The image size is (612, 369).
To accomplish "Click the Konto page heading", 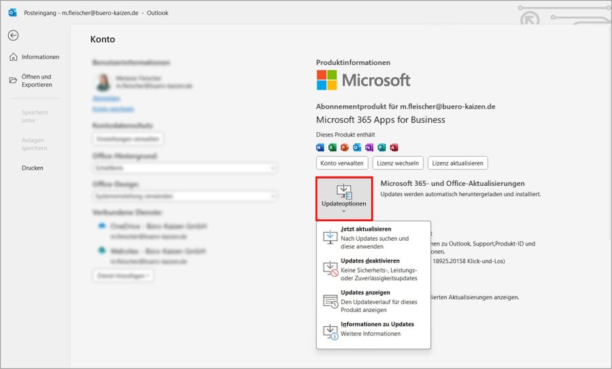I will pyautogui.click(x=103, y=39).
